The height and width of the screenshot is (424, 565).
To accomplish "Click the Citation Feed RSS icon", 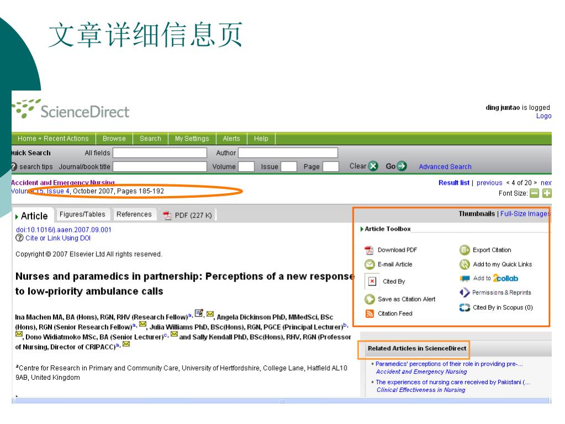I will coord(370,314).
